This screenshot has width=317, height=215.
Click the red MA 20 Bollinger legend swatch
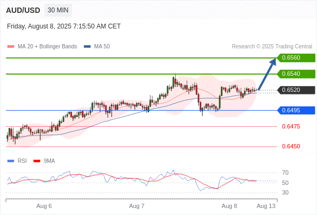pos(11,47)
